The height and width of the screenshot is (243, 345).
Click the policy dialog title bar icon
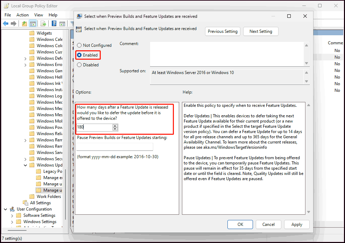pos(79,16)
